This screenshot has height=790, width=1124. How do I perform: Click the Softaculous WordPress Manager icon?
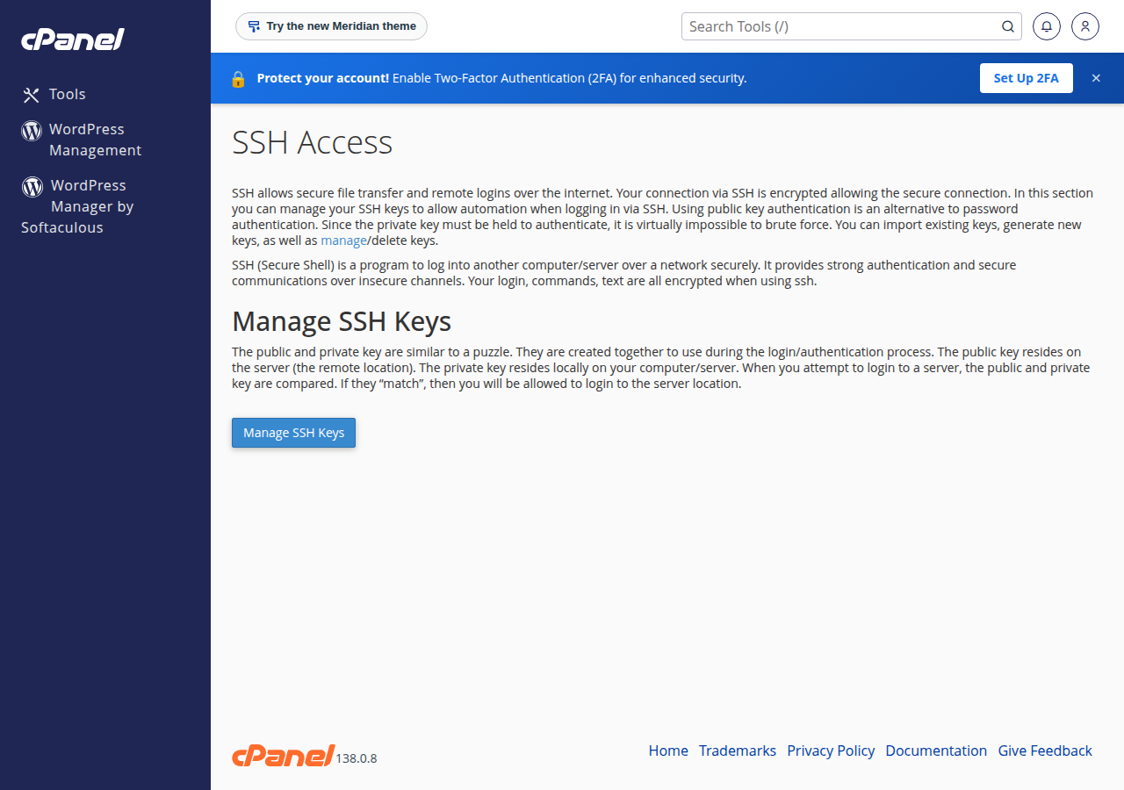coord(32,186)
